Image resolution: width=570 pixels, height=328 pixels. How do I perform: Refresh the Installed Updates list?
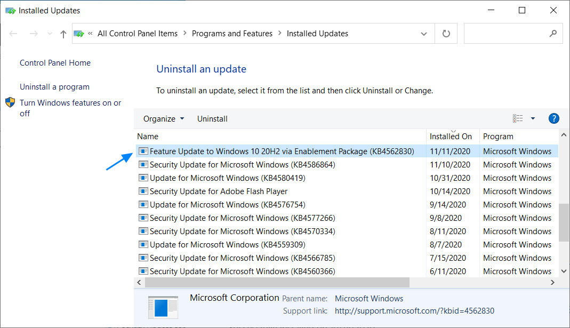point(446,34)
